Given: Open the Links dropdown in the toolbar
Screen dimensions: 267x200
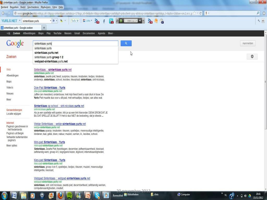Looking at the screenshot, I should [87, 21].
